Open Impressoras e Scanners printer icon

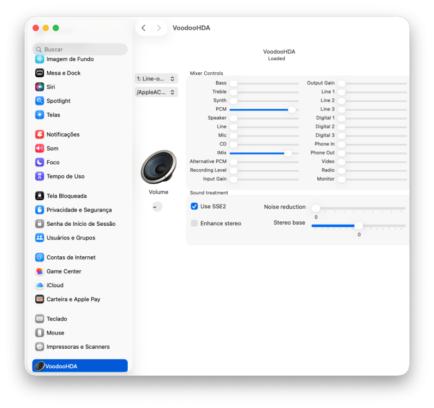pyautogui.click(x=40, y=347)
